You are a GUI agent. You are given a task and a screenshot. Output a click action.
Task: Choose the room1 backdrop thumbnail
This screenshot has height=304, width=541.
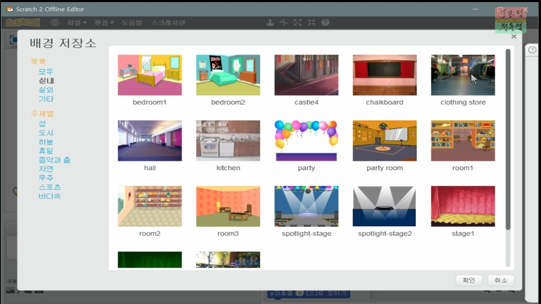pyautogui.click(x=463, y=141)
